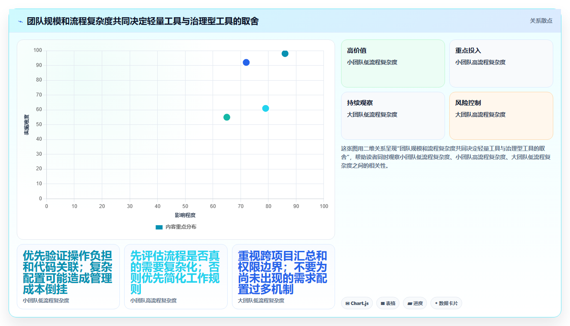This screenshot has height=326, width=570.
Task: Open the 风险控制 quadrant card
Action: (501, 116)
